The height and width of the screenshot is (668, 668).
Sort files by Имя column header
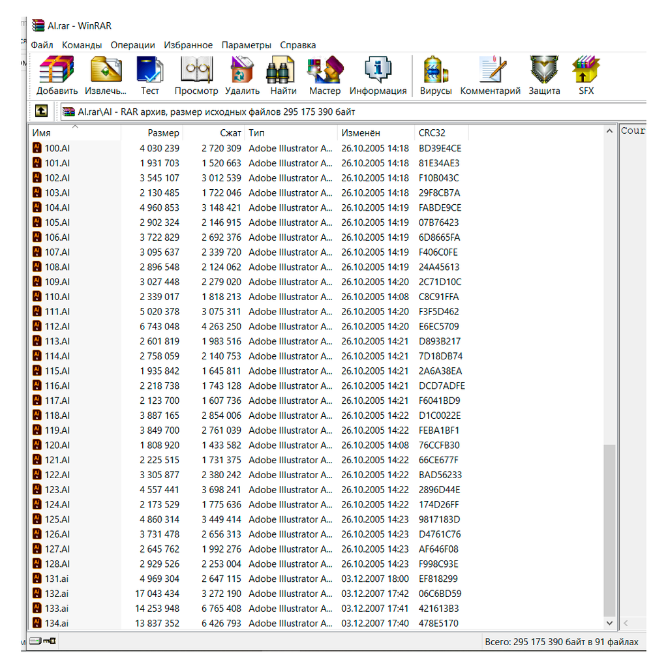pyautogui.click(x=75, y=133)
